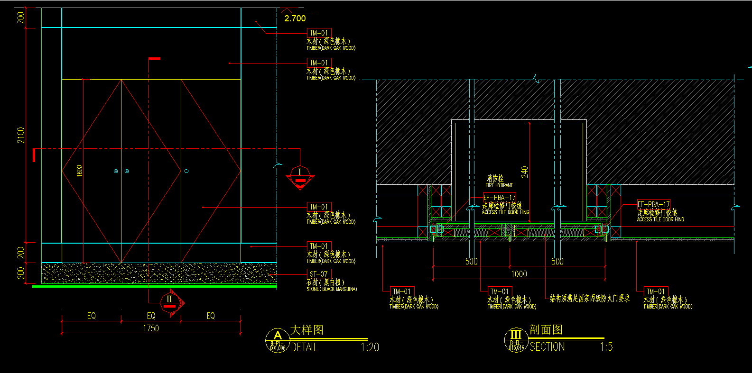Click the green floor line under the elevation

click(x=154, y=286)
